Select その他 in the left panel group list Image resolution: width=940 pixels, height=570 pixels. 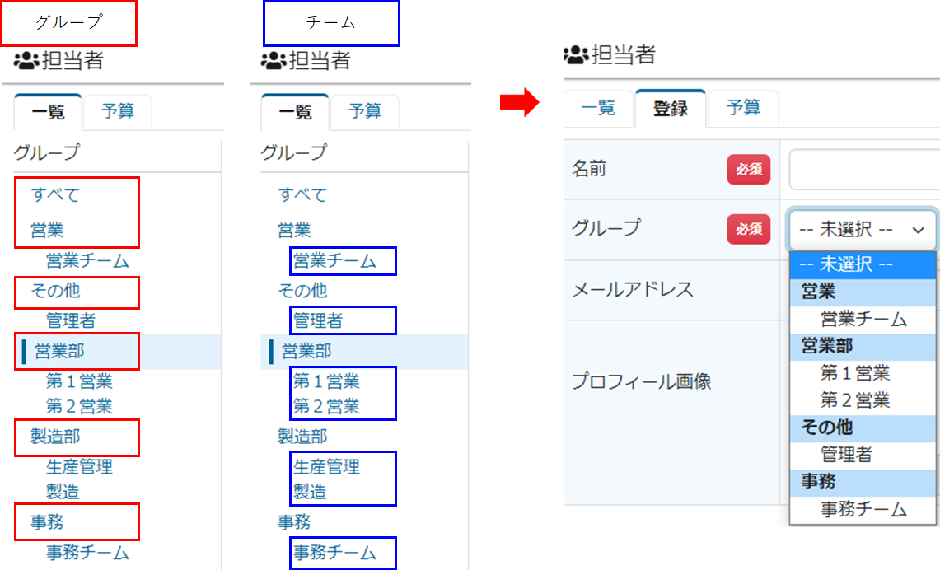click(x=55, y=291)
